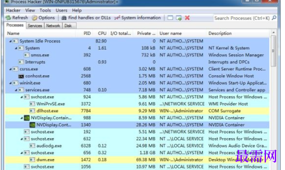Click the search magnifier icon
285x170 pixels.
coord(274,18)
